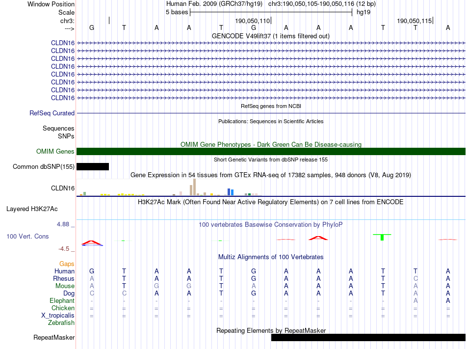Click the Human alignment row label

click(64, 271)
